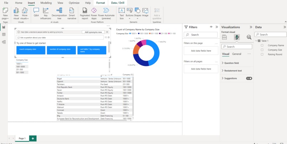Screen dimensions: 287x144
Task: Switch to Report view in sidebar
Action: click(x=4, y=27)
